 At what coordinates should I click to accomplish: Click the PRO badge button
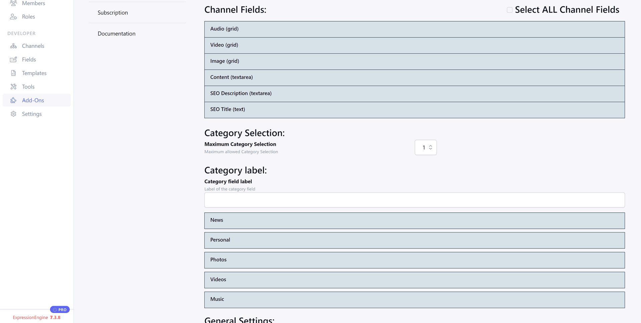tap(60, 310)
